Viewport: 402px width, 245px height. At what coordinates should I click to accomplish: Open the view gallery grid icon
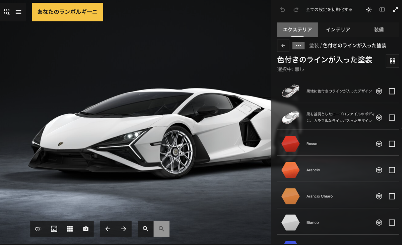coord(70,229)
